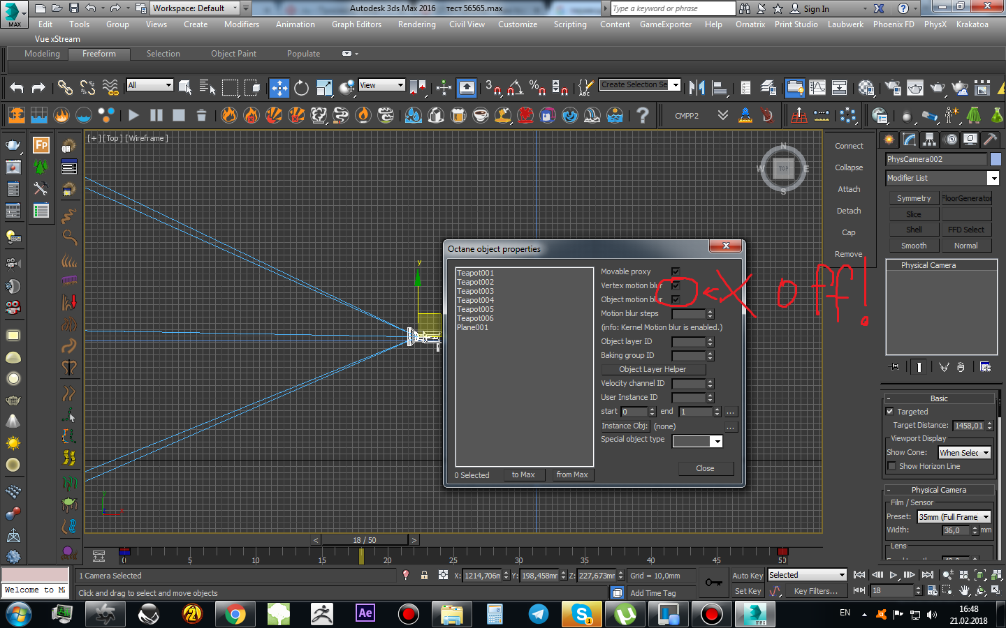Toggle the Targeted checkbox

point(890,412)
